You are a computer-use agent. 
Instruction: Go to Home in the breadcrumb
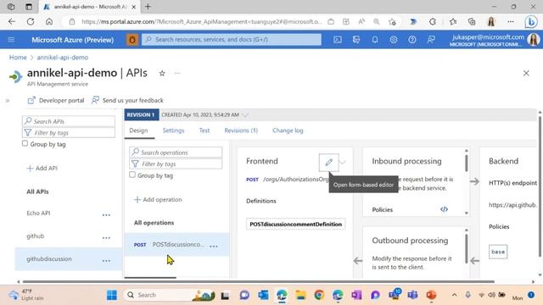(x=18, y=58)
